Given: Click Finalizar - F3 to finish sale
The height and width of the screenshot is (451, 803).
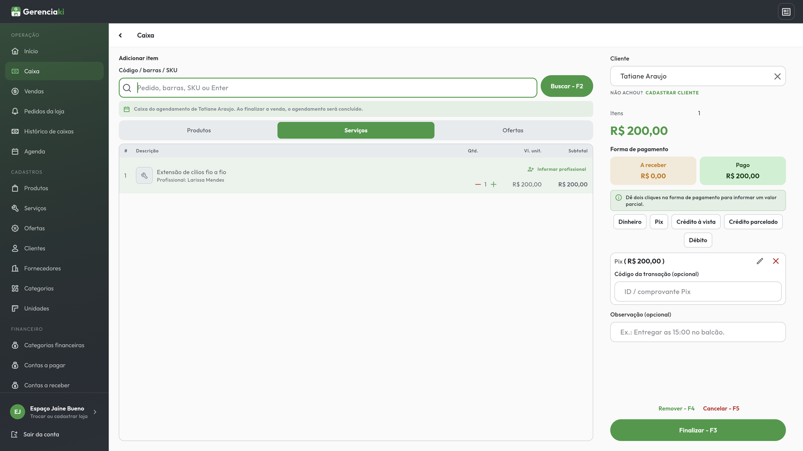Looking at the screenshot, I should (698, 430).
